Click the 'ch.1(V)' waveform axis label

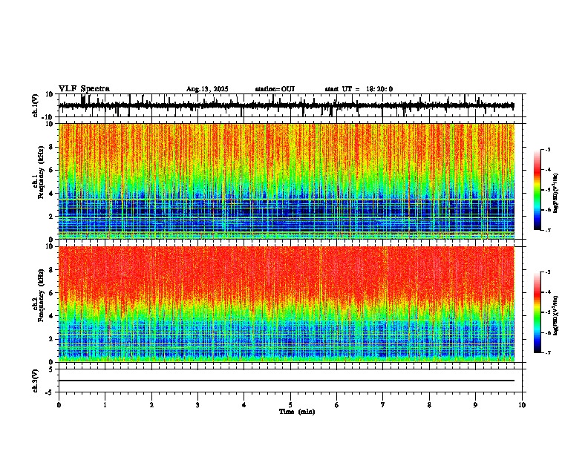pos(36,105)
